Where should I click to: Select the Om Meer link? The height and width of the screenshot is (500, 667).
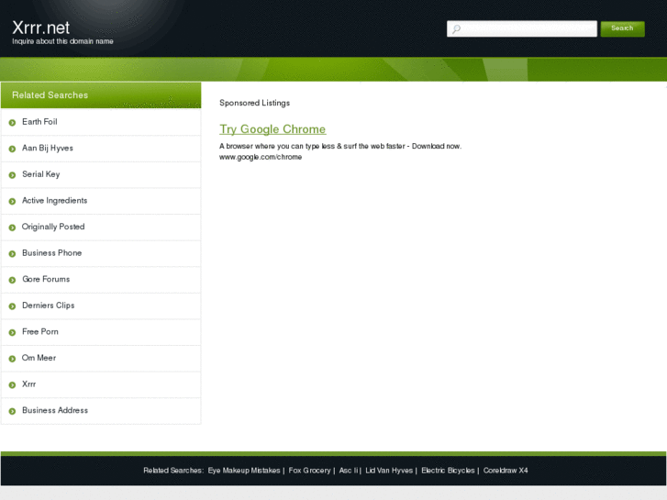pyautogui.click(x=39, y=358)
